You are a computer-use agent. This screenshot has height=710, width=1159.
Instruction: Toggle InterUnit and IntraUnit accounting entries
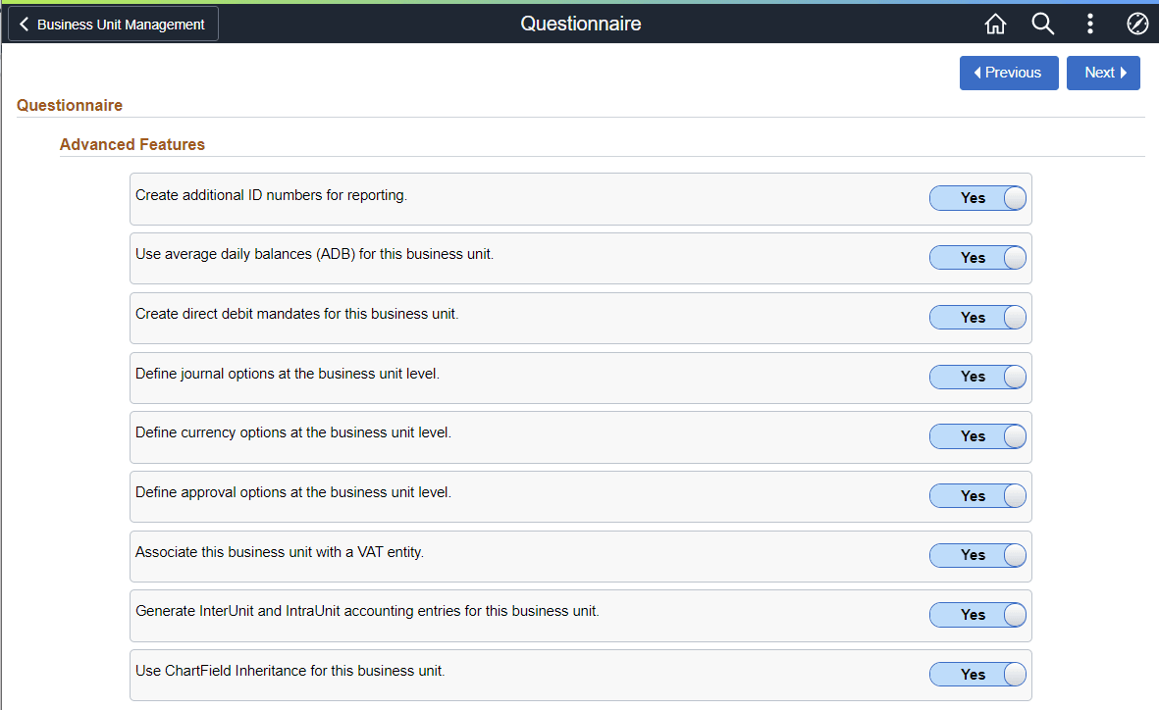pyautogui.click(x=977, y=615)
